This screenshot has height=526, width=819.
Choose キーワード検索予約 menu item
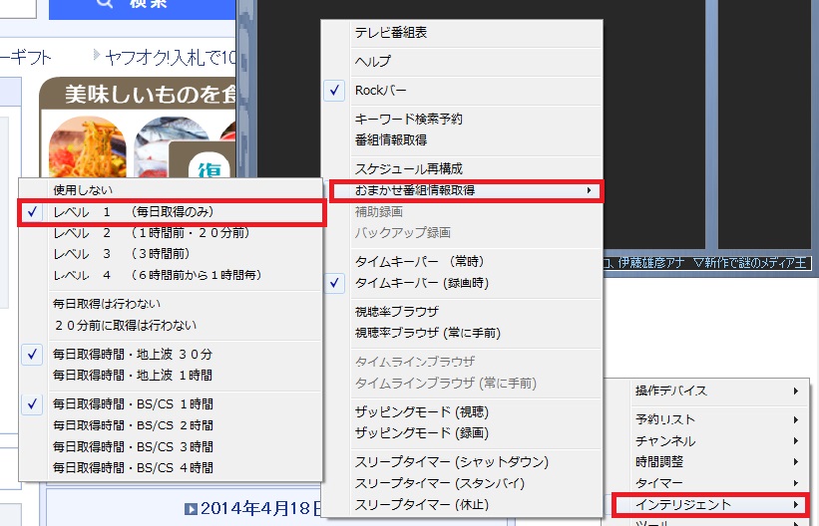click(x=408, y=120)
